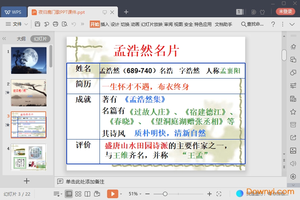This screenshot has width=300, height=200.
Task: Click sidebar favorite star icon
Action: [293, 112]
